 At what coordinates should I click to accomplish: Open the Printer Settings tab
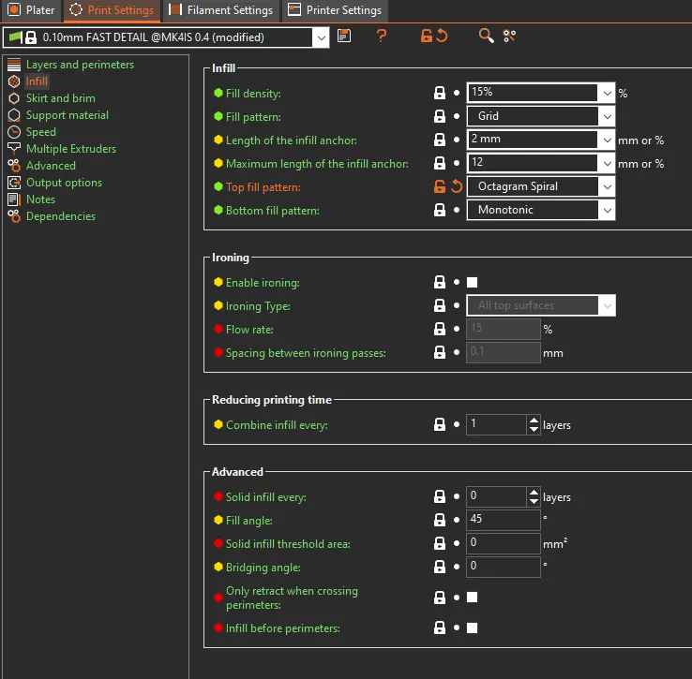pyautogui.click(x=335, y=10)
